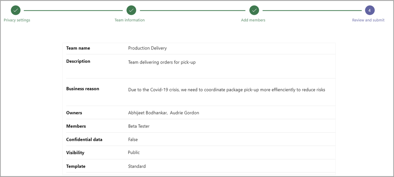Click the Covid-19 business reason text
The width and height of the screenshot is (394, 177).
click(226, 89)
